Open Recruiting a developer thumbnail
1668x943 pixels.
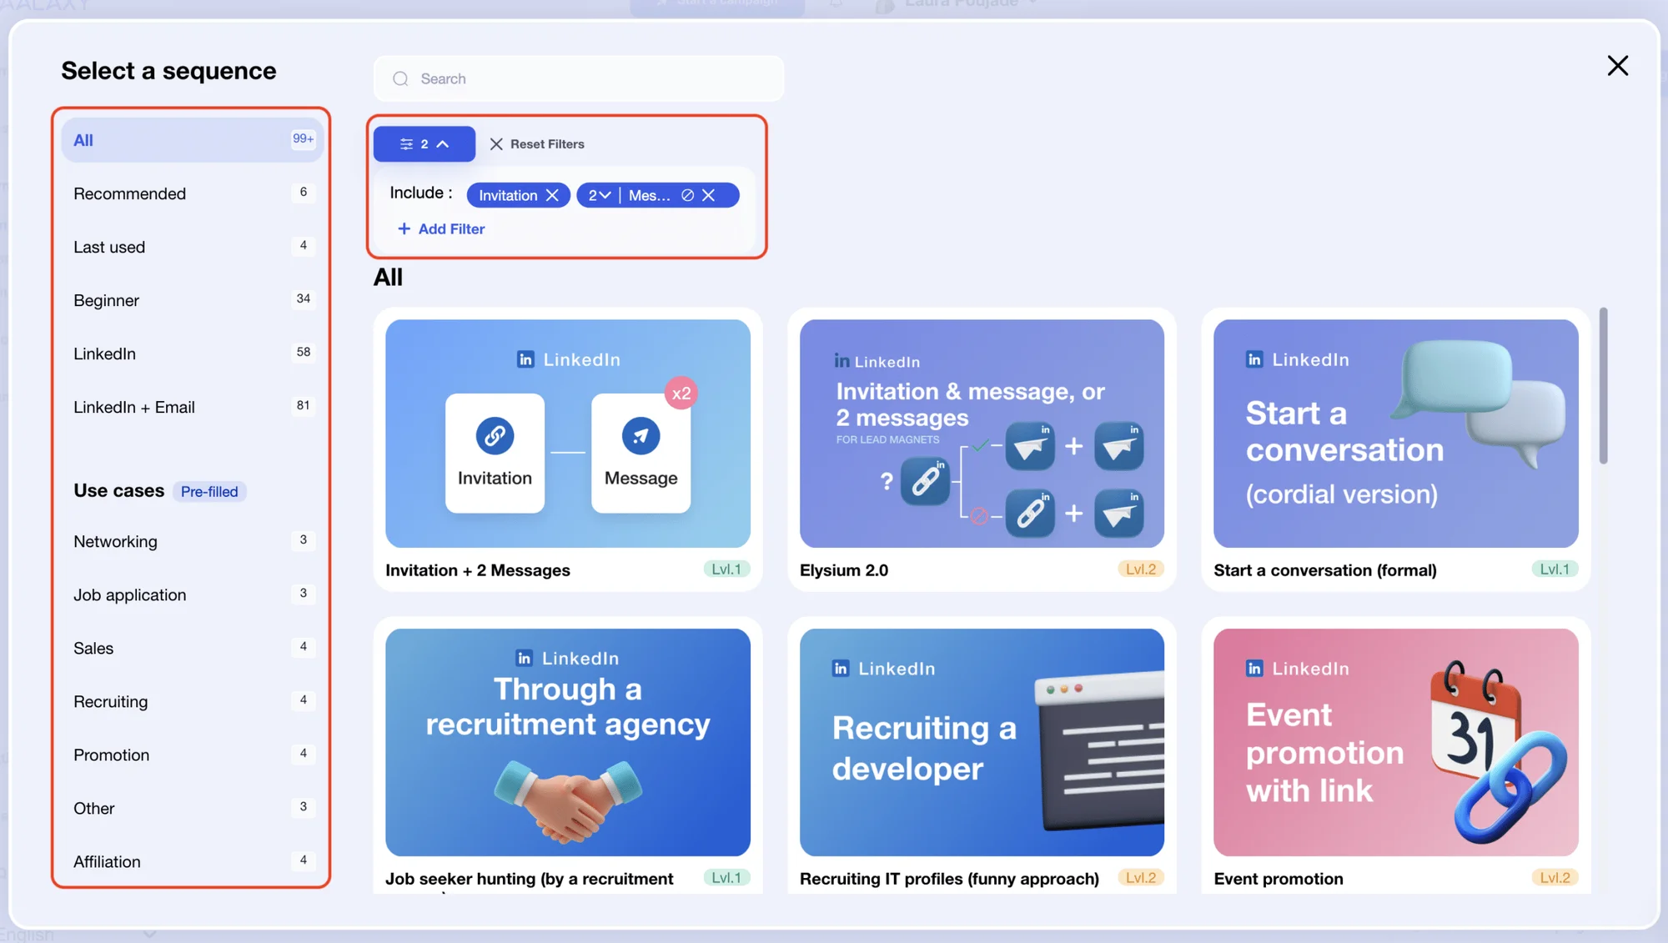point(982,742)
